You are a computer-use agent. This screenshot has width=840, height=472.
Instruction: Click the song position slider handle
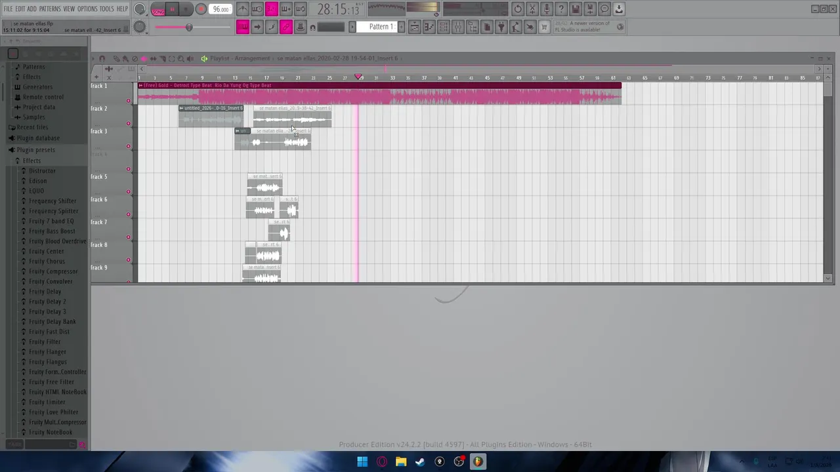(189, 27)
